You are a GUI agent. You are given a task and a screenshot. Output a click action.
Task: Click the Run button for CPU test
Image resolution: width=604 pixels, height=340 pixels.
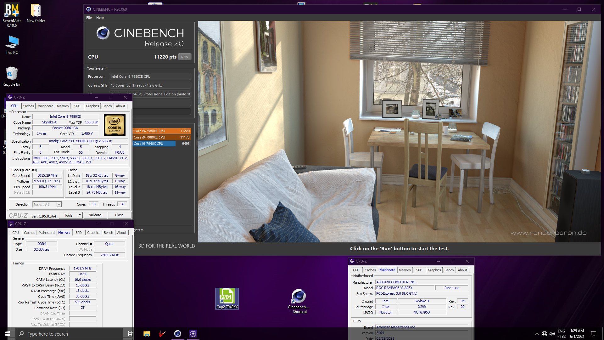pos(185,57)
